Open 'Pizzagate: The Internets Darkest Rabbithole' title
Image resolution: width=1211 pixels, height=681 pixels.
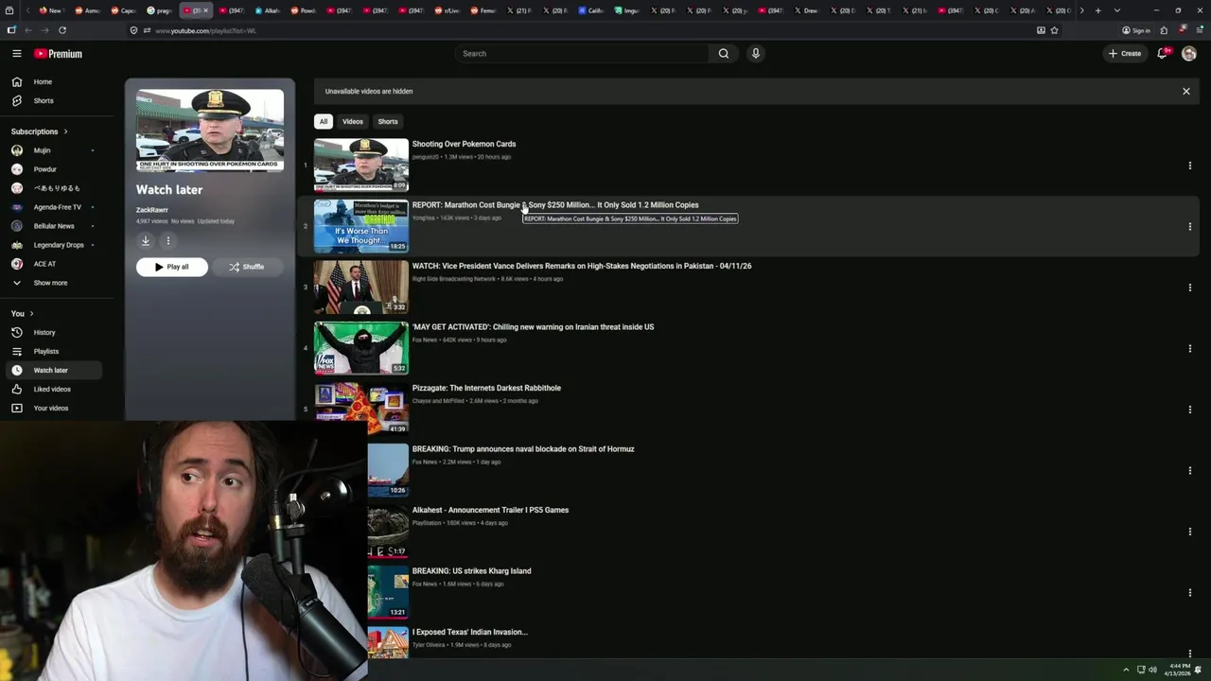486,388
